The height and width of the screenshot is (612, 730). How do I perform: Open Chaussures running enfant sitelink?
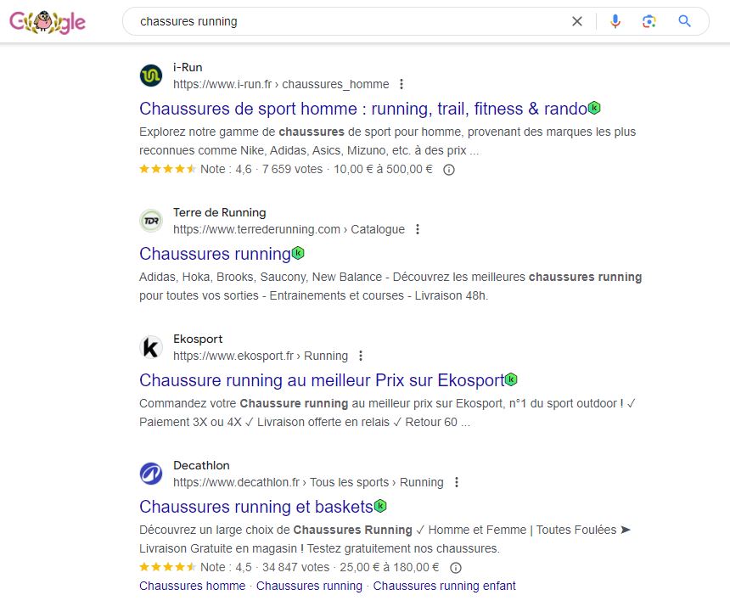444,586
